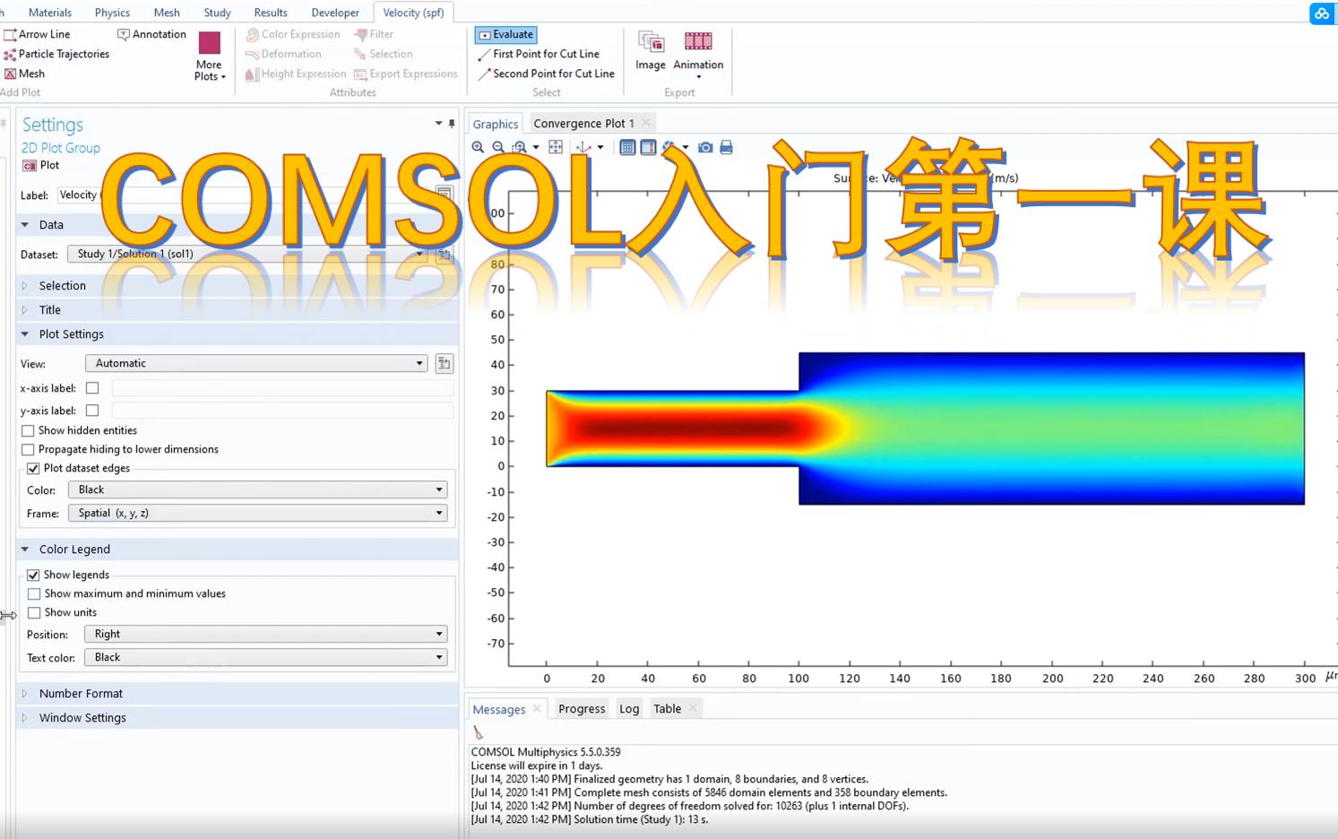Open the Study ribbon tab
The width and height of the screenshot is (1338, 839).
pyautogui.click(x=218, y=13)
